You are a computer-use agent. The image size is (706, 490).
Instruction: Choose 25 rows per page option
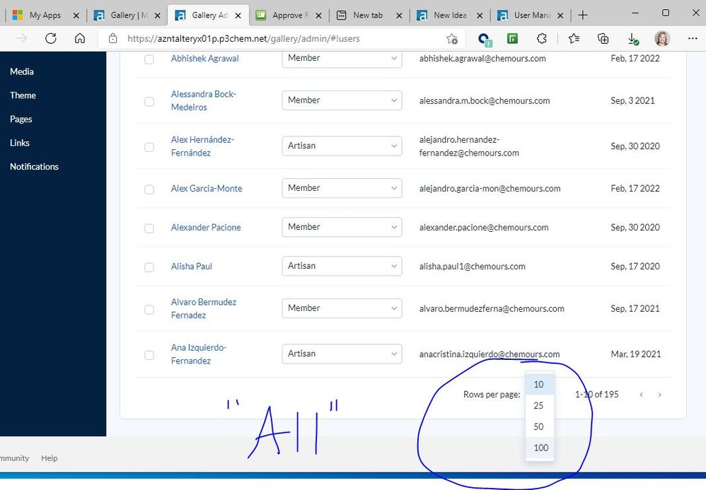tap(540, 405)
